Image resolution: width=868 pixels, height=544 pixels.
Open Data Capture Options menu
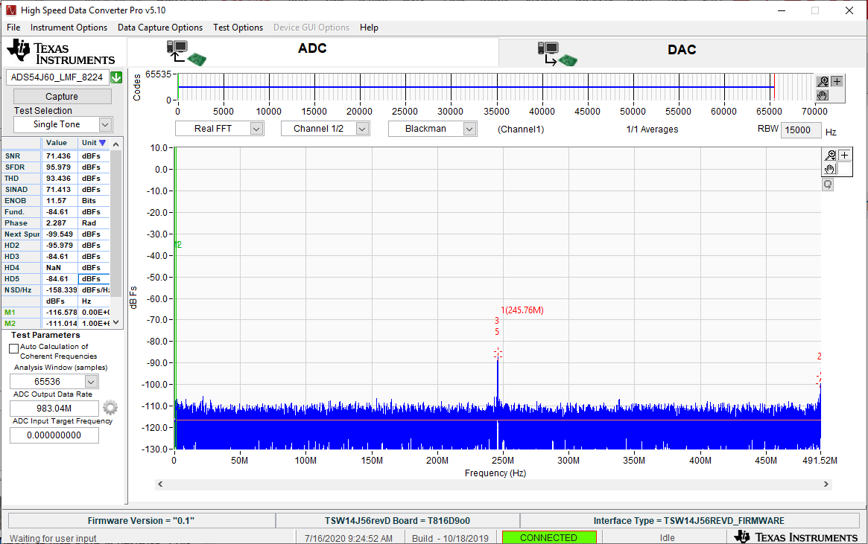coord(160,28)
